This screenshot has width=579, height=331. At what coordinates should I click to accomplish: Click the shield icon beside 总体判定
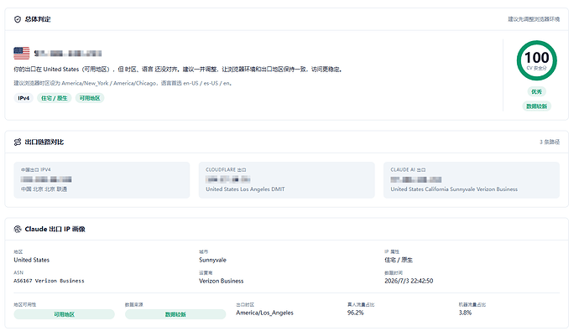18,19
